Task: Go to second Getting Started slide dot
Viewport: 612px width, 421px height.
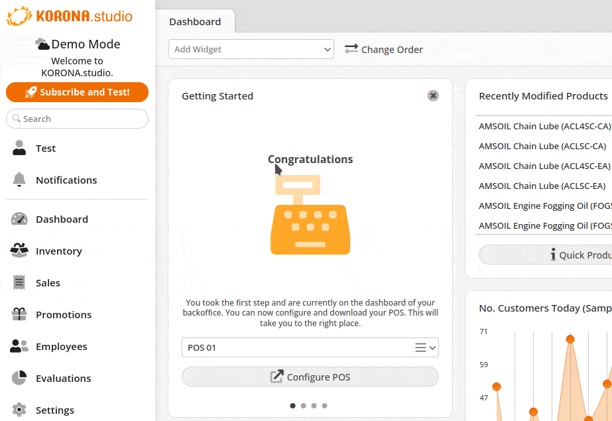Action: point(303,406)
